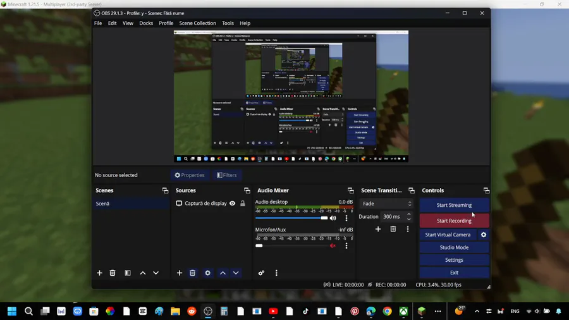Open virtual camera settings gear
This screenshot has width=569, height=320.
[x=484, y=235]
